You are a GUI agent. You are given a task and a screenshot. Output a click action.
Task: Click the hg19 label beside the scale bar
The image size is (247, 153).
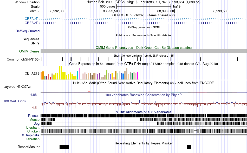pyautogui.click(x=177, y=6)
